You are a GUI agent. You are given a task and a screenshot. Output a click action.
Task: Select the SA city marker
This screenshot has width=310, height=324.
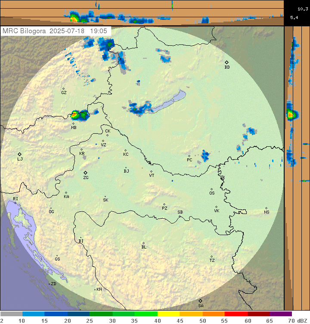click(200, 301)
